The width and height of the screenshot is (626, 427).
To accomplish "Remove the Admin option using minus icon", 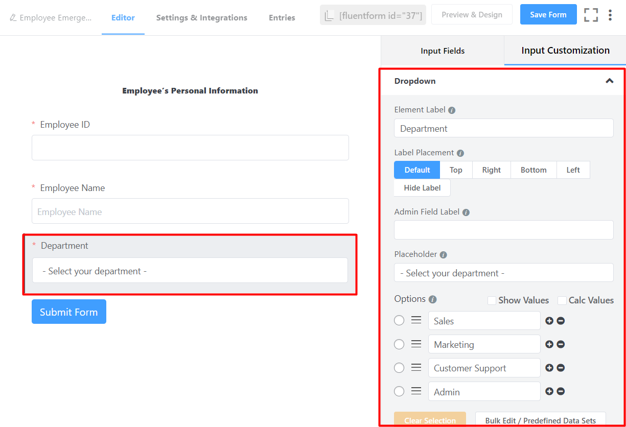I will coord(561,391).
